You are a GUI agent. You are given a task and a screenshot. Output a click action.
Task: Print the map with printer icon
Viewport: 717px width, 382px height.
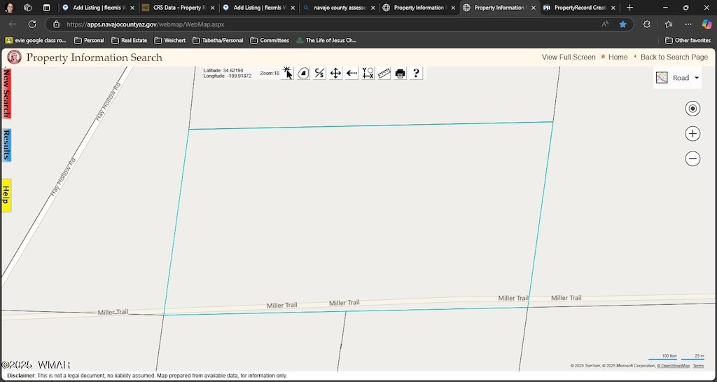click(400, 73)
